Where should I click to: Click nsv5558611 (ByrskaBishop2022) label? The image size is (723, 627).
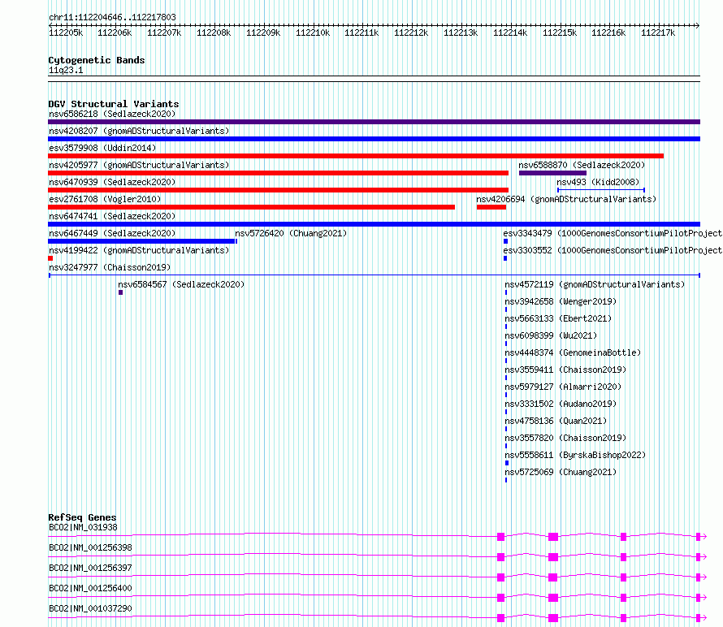575,455
